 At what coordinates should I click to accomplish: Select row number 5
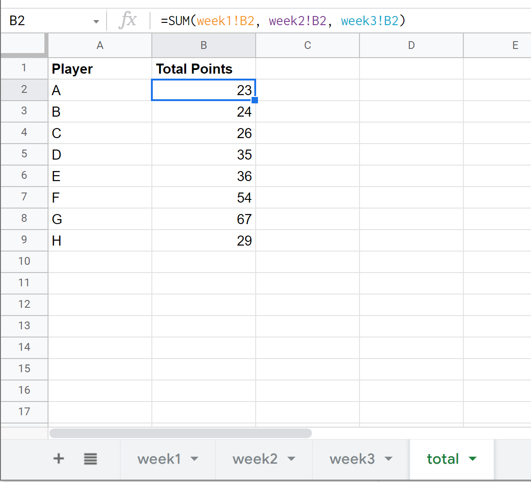pyautogui.click(x=24, y=154)
